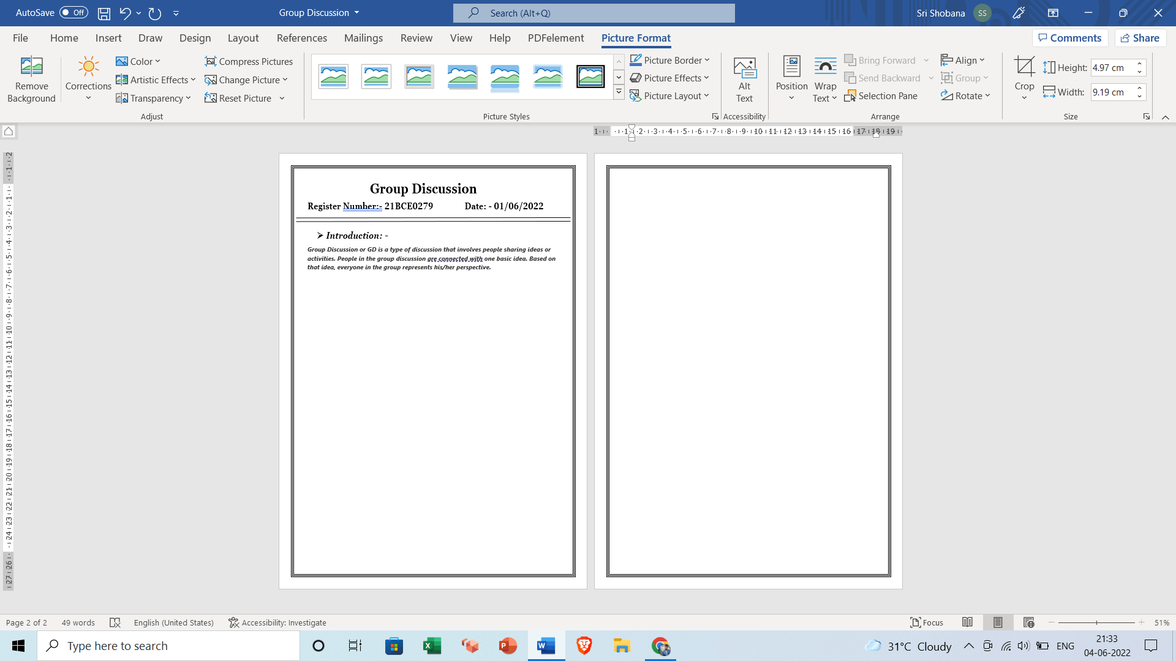Open the Position options icon
1176x661 pixels.
point(791,67)
